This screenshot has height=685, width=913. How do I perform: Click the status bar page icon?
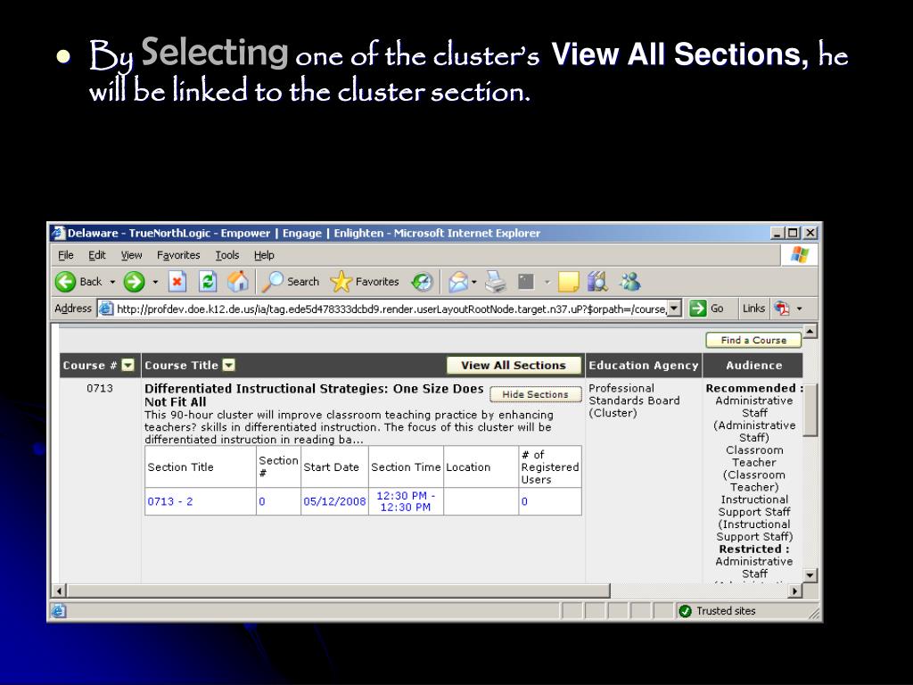58,611
